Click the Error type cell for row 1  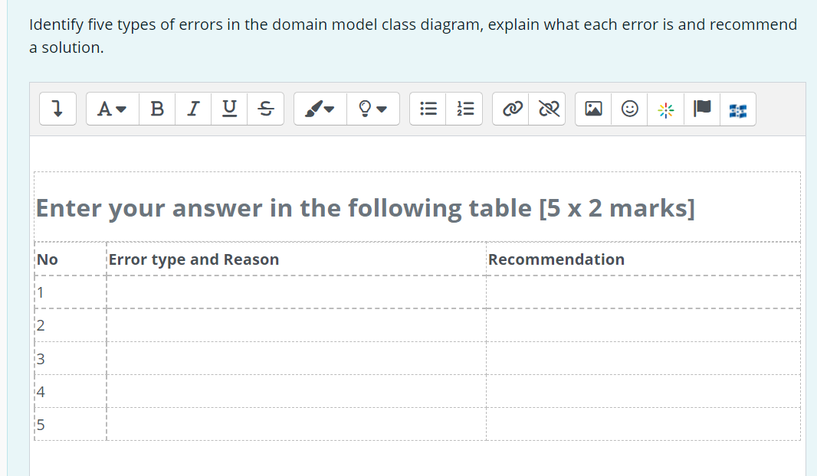click(295, 292)
